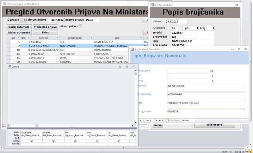Select ATRONIC cell in datasheet
The height and width of the screenshot is (153, 253).
(x=76, y=62)
